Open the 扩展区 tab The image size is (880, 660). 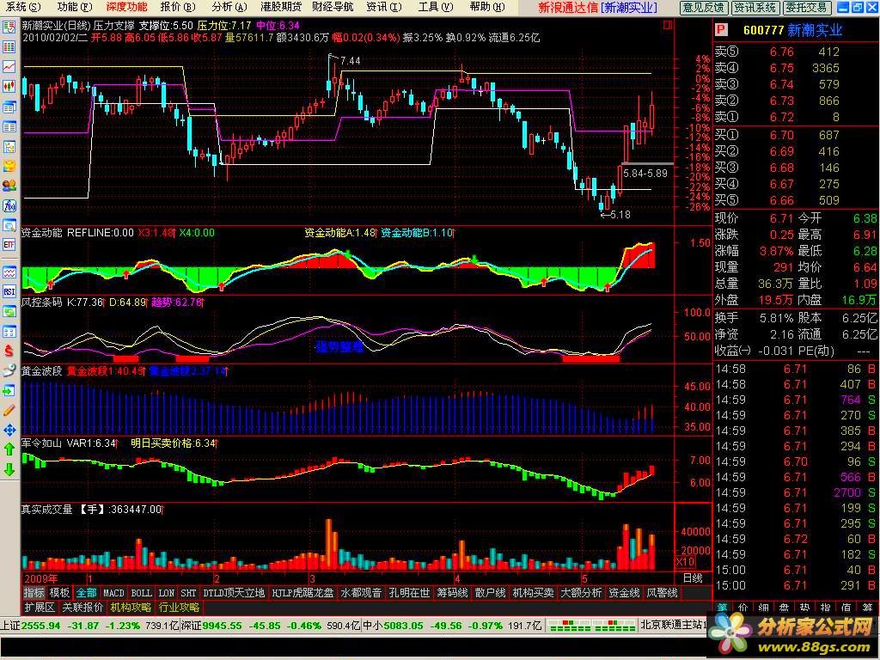point(40,608)
